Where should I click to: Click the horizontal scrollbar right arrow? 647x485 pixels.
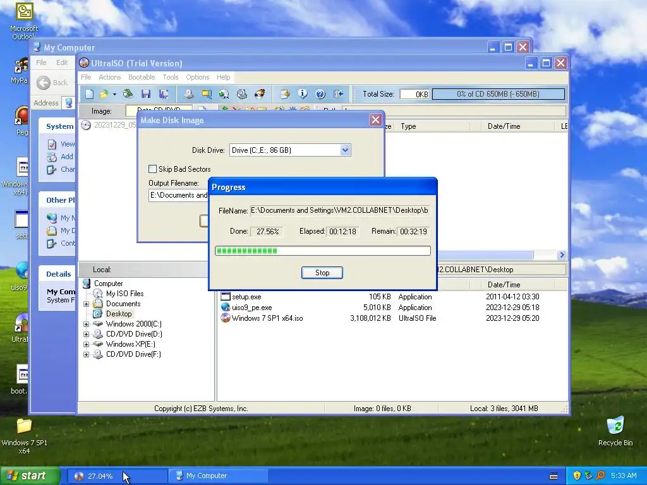[562, 255]
